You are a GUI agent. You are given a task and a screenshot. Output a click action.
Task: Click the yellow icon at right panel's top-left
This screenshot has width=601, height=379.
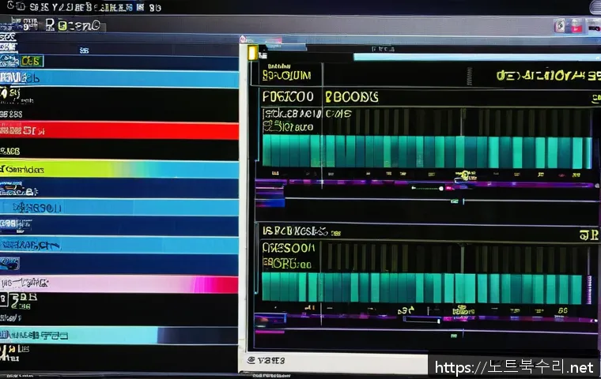[x=252, y=53]
